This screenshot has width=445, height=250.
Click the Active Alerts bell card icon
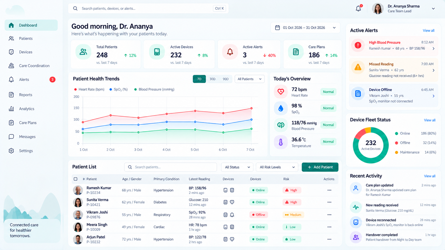230,52
